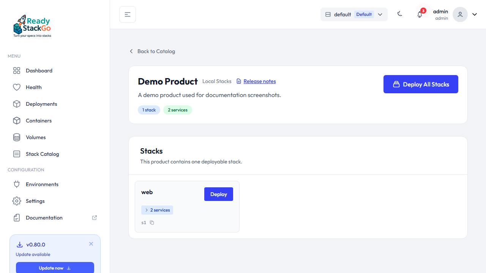Click the red notification count badge
Viewport: 486px width, 273px height.
tap(423, 11)
